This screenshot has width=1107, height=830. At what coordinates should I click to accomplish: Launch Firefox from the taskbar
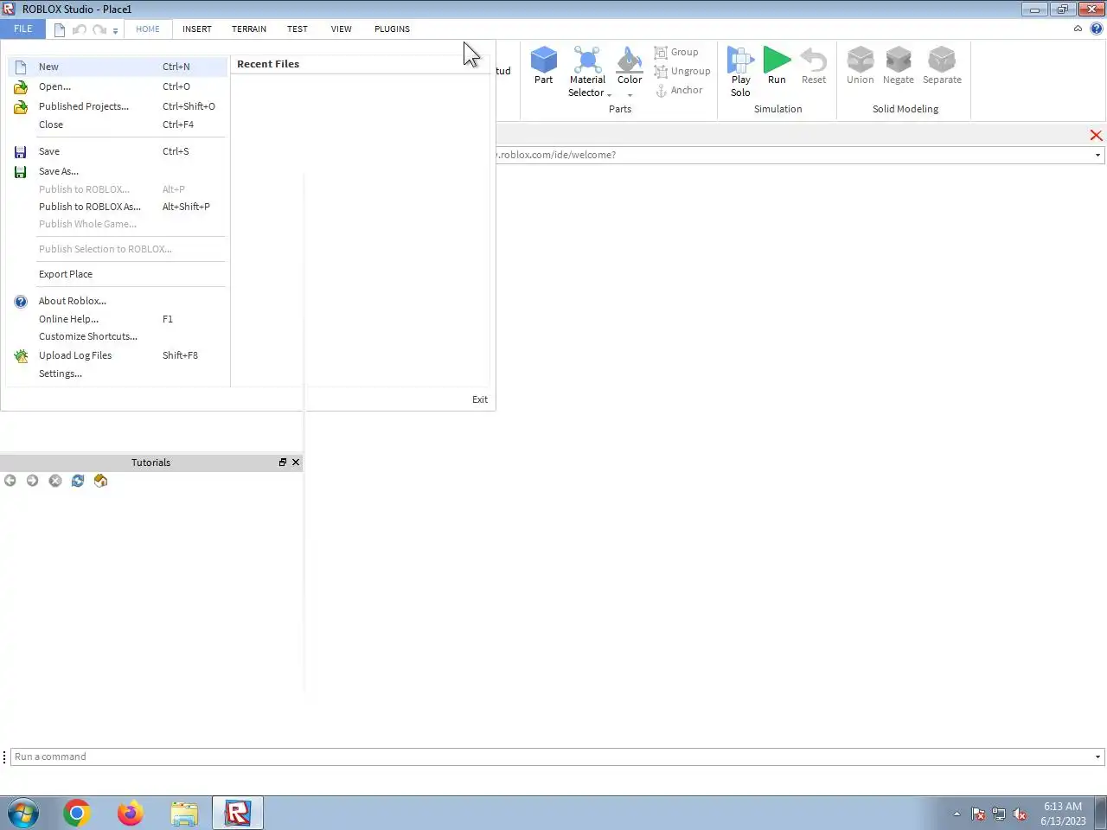tap(131, 813)
